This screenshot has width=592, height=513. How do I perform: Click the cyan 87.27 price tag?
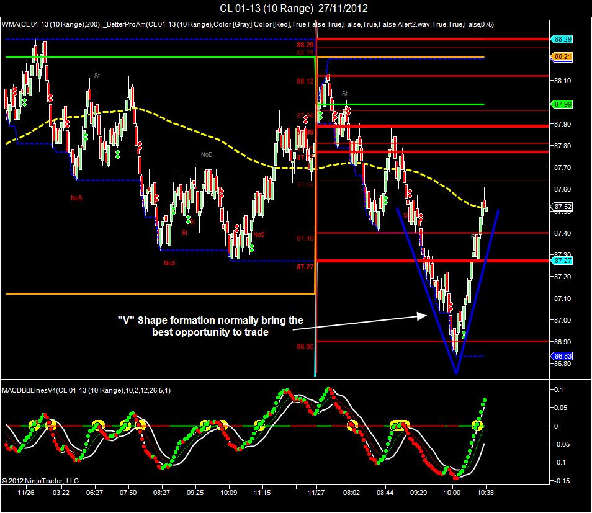coord(562,261)
